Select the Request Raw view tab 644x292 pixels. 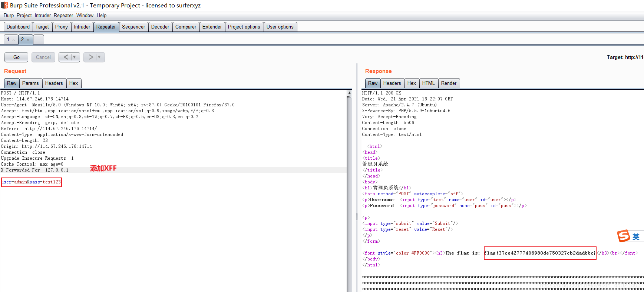pos(12,83)
